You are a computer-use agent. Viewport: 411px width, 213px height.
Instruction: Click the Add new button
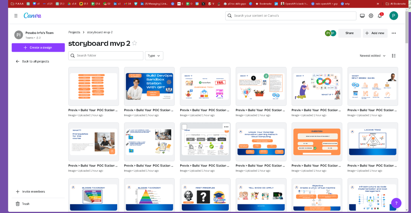coord(375,33)
